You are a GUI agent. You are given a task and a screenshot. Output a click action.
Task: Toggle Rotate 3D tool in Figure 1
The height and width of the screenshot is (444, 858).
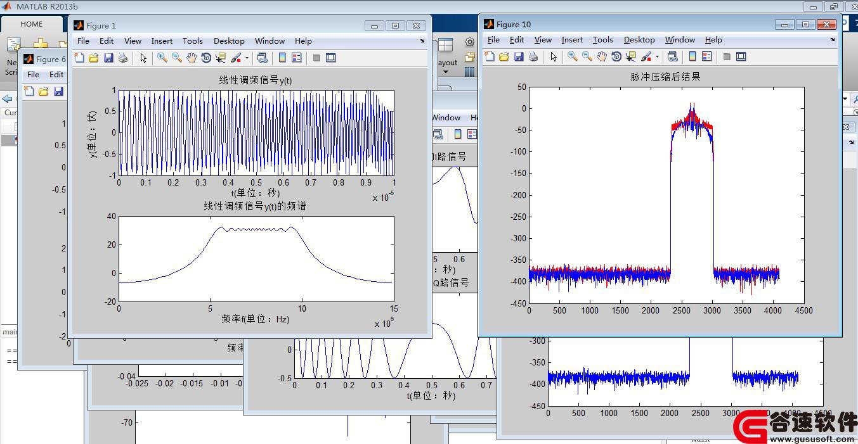tap(206, 58)
